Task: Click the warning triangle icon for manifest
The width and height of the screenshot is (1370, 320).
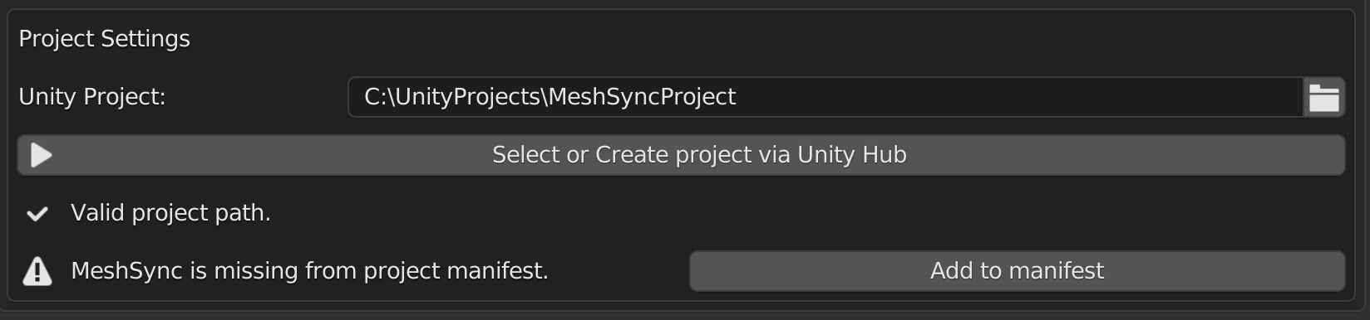Action: 37,271
